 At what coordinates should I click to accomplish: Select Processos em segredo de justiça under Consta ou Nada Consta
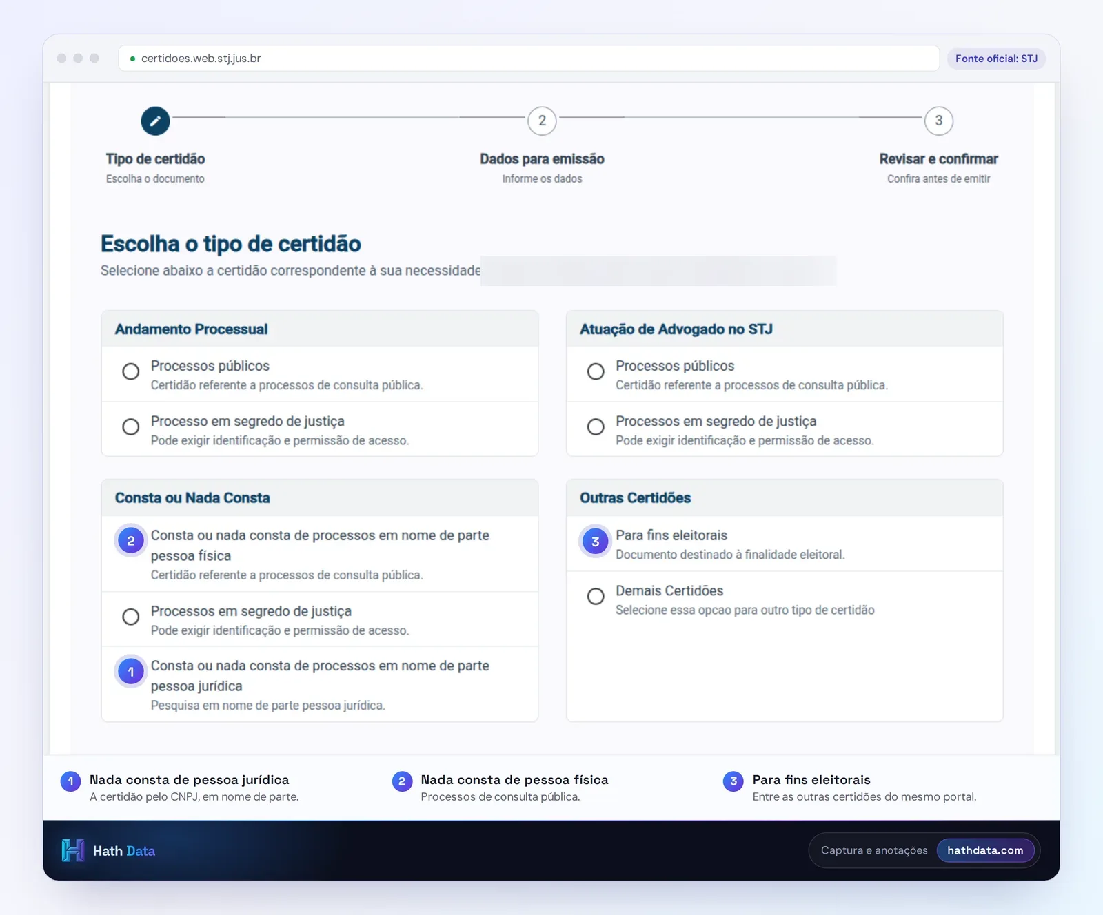coord(130,617)
